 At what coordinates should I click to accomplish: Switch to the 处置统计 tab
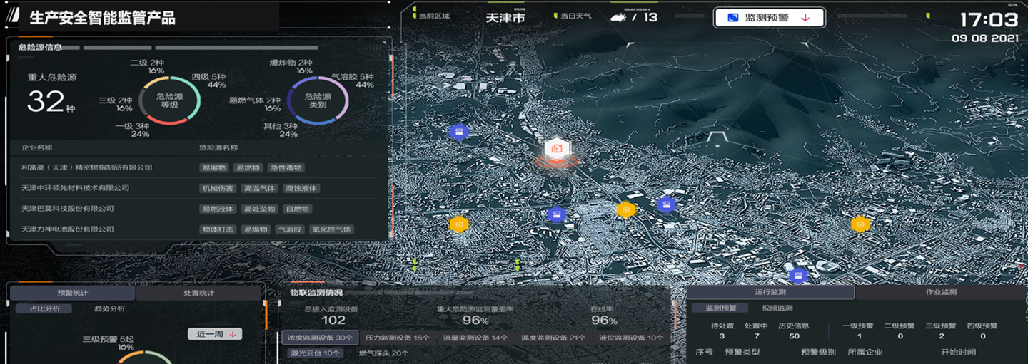pyautogui.click(x=198, y=293)
